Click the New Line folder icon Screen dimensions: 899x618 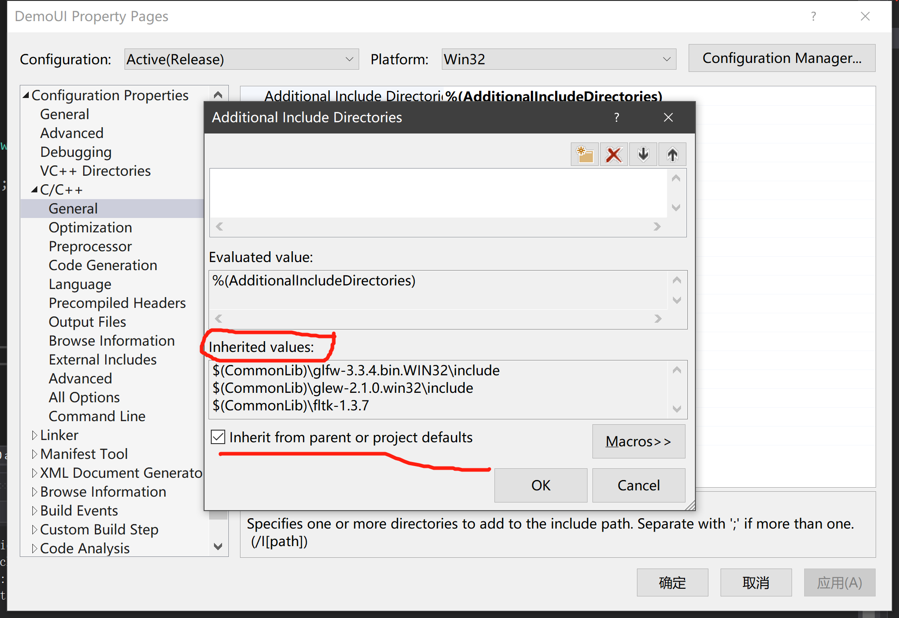pos(584,155)
